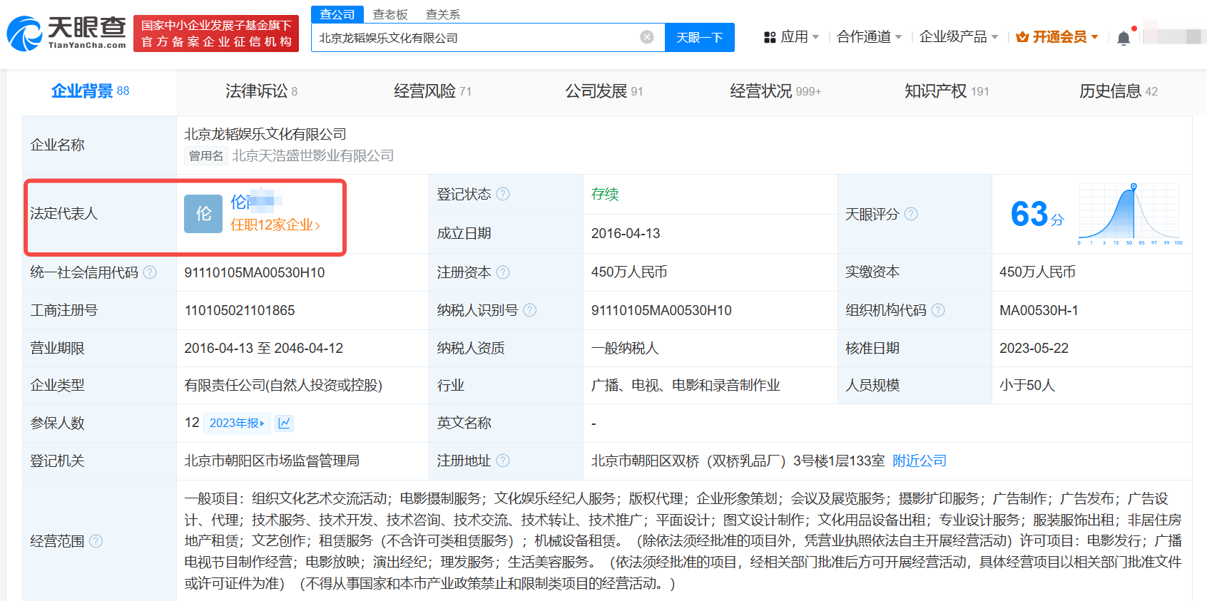Click the TianYanCha logo

point(66,34)
